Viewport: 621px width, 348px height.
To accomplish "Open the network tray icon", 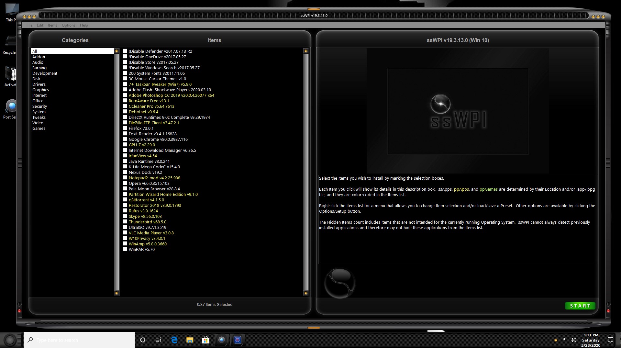I will (565, 340).
